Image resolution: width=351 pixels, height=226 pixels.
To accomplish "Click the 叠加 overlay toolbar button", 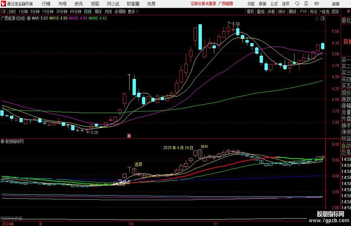I will (261, 12).
